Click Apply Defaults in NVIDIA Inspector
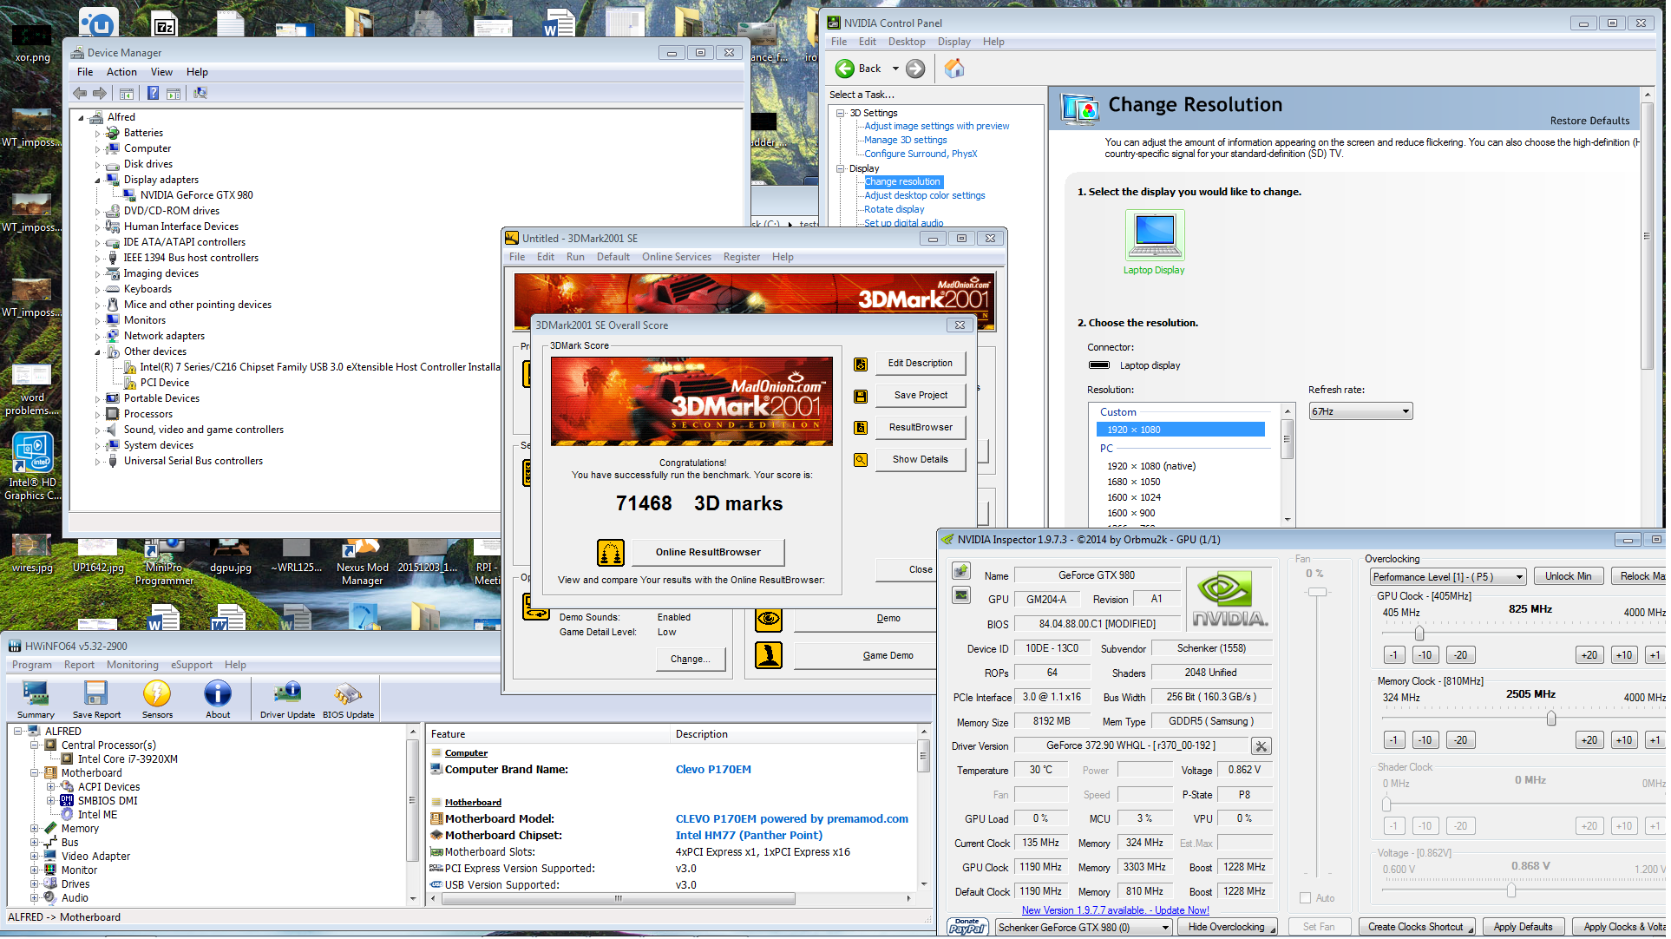Viewport: 1671px width, 939px height. point(1524,928)
